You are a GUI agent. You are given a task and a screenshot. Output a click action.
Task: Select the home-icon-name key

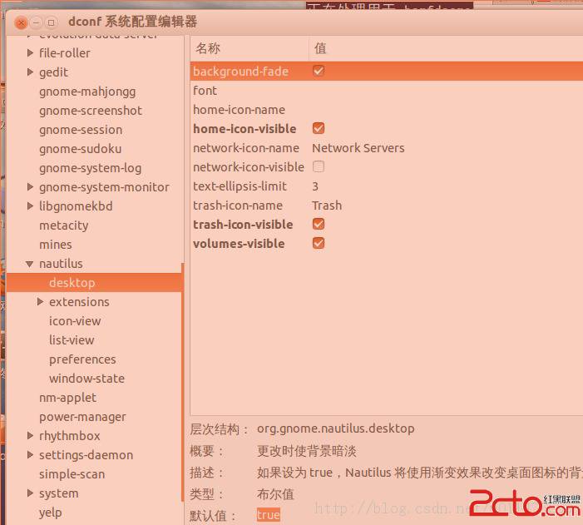(239, 110)
